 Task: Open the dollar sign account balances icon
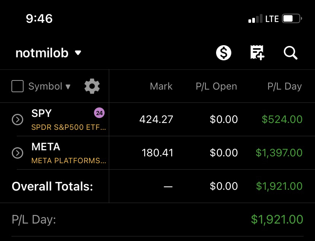click(x=224, y=53)
